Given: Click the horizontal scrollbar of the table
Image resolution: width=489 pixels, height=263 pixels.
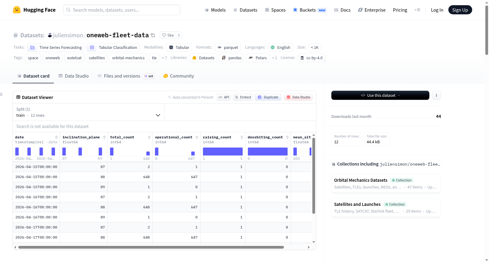Looking at the screenshot, I should click(x=151, y=247).
